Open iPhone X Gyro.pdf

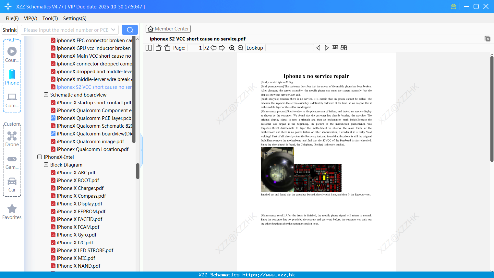coord(74,235)
